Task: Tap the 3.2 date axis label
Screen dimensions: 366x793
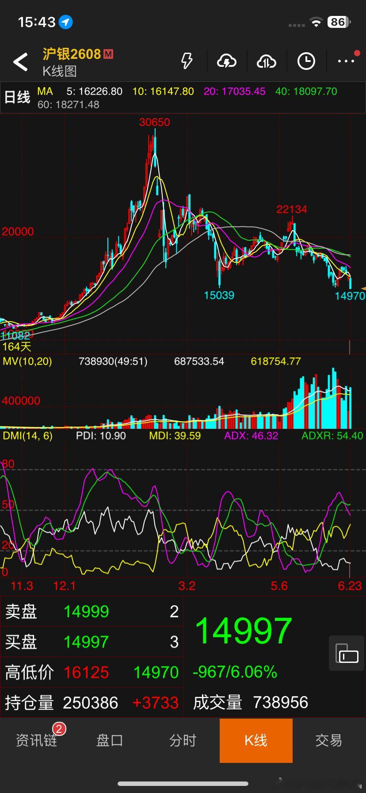Action: coord(187,586)
